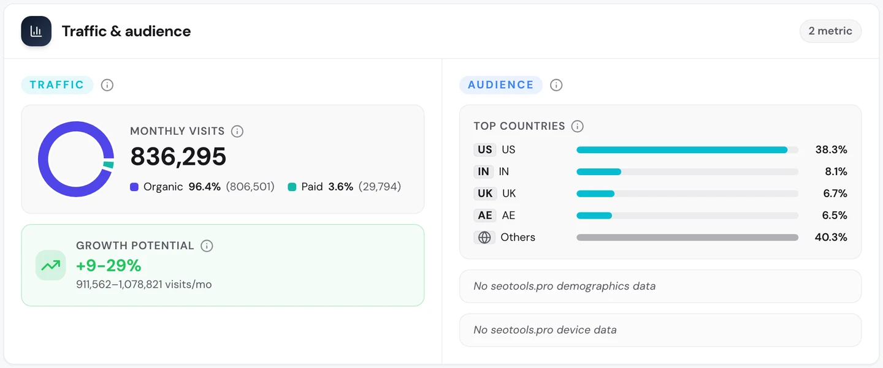Click the 8.1% value in IN row

pos(836,171)
